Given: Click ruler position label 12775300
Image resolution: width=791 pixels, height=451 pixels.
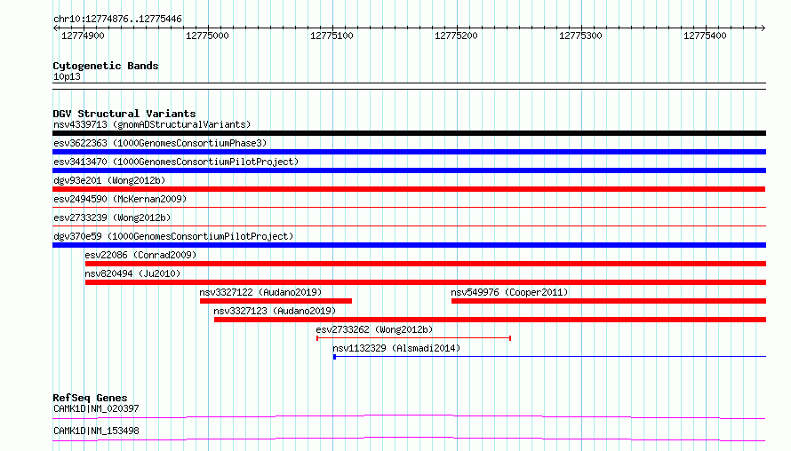Looking at the screenshot, I should (x=580, y=36).
